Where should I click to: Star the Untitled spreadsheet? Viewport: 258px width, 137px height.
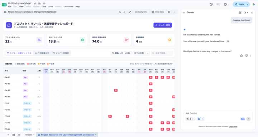35,3
